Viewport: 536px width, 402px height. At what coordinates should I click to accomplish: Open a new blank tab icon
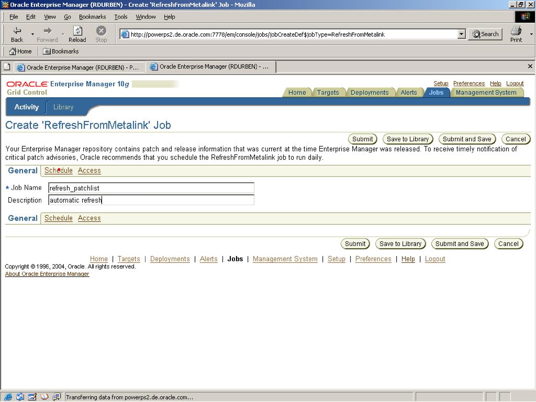(x=7, y=67)
